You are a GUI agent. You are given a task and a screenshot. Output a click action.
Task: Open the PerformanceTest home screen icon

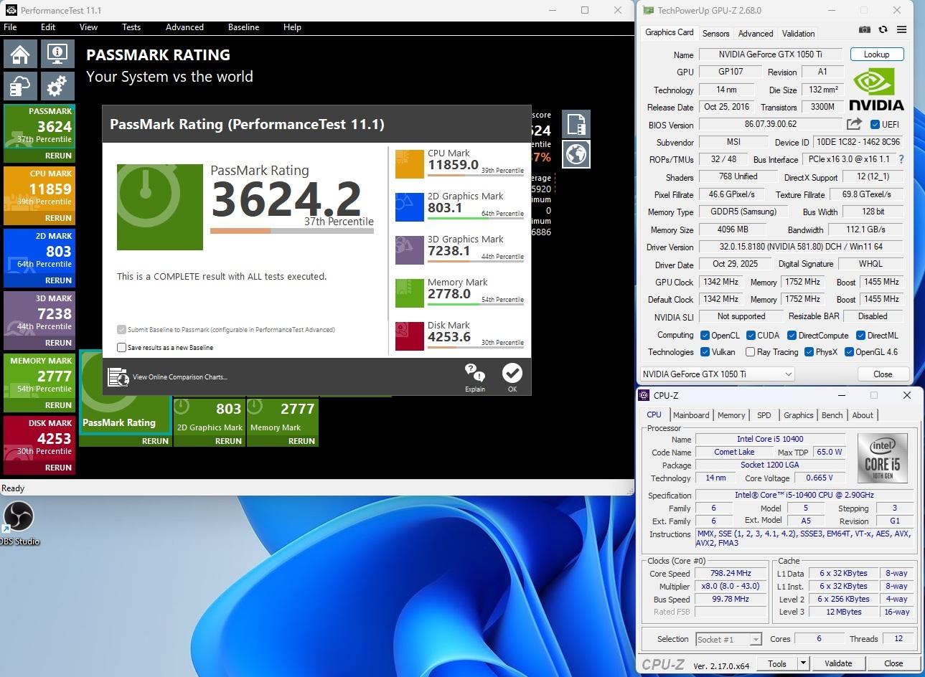pos(20,54)
